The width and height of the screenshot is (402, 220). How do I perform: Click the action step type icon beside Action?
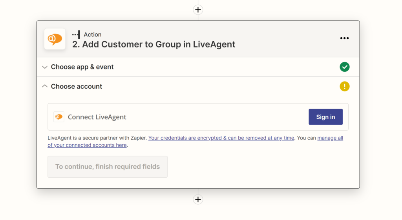click(76, 35)
